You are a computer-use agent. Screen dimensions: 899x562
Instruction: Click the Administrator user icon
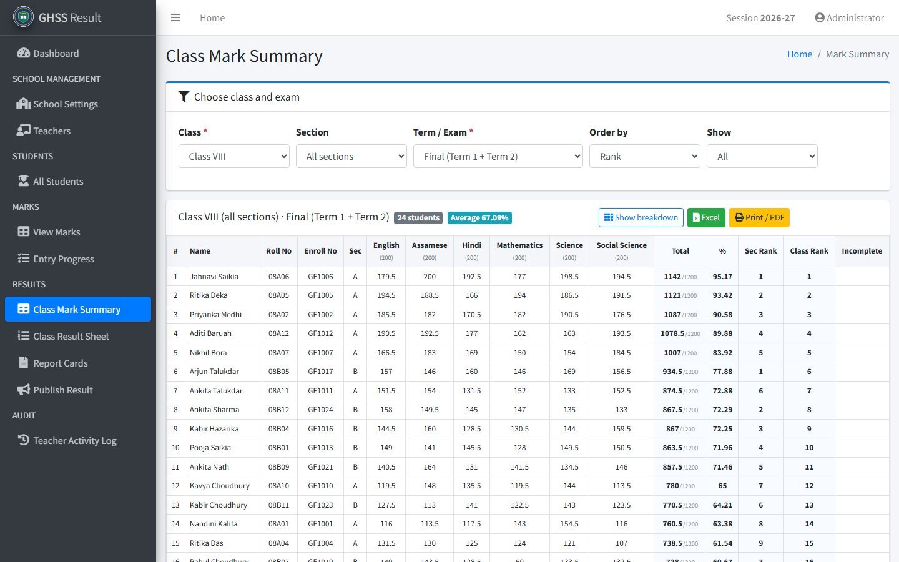820,17
